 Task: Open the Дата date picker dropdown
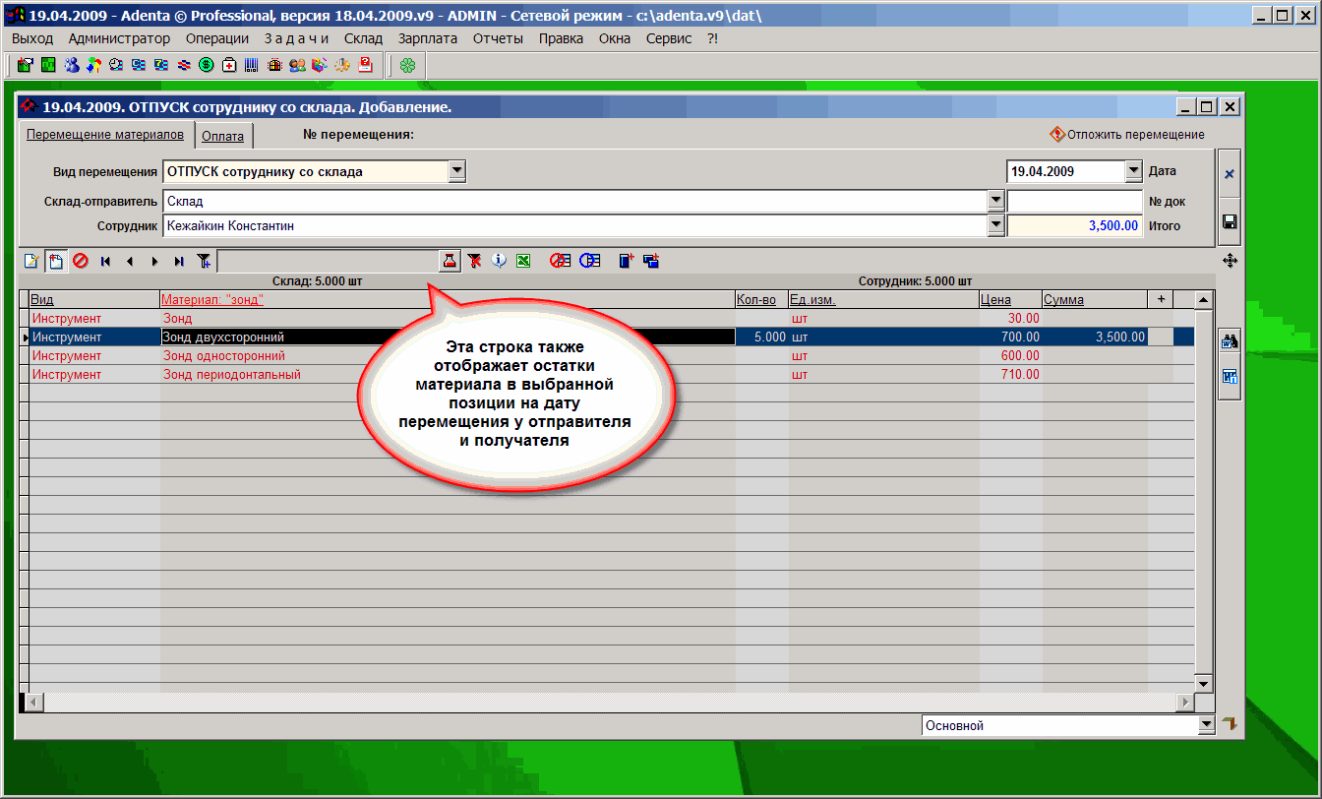(1132, 171)
